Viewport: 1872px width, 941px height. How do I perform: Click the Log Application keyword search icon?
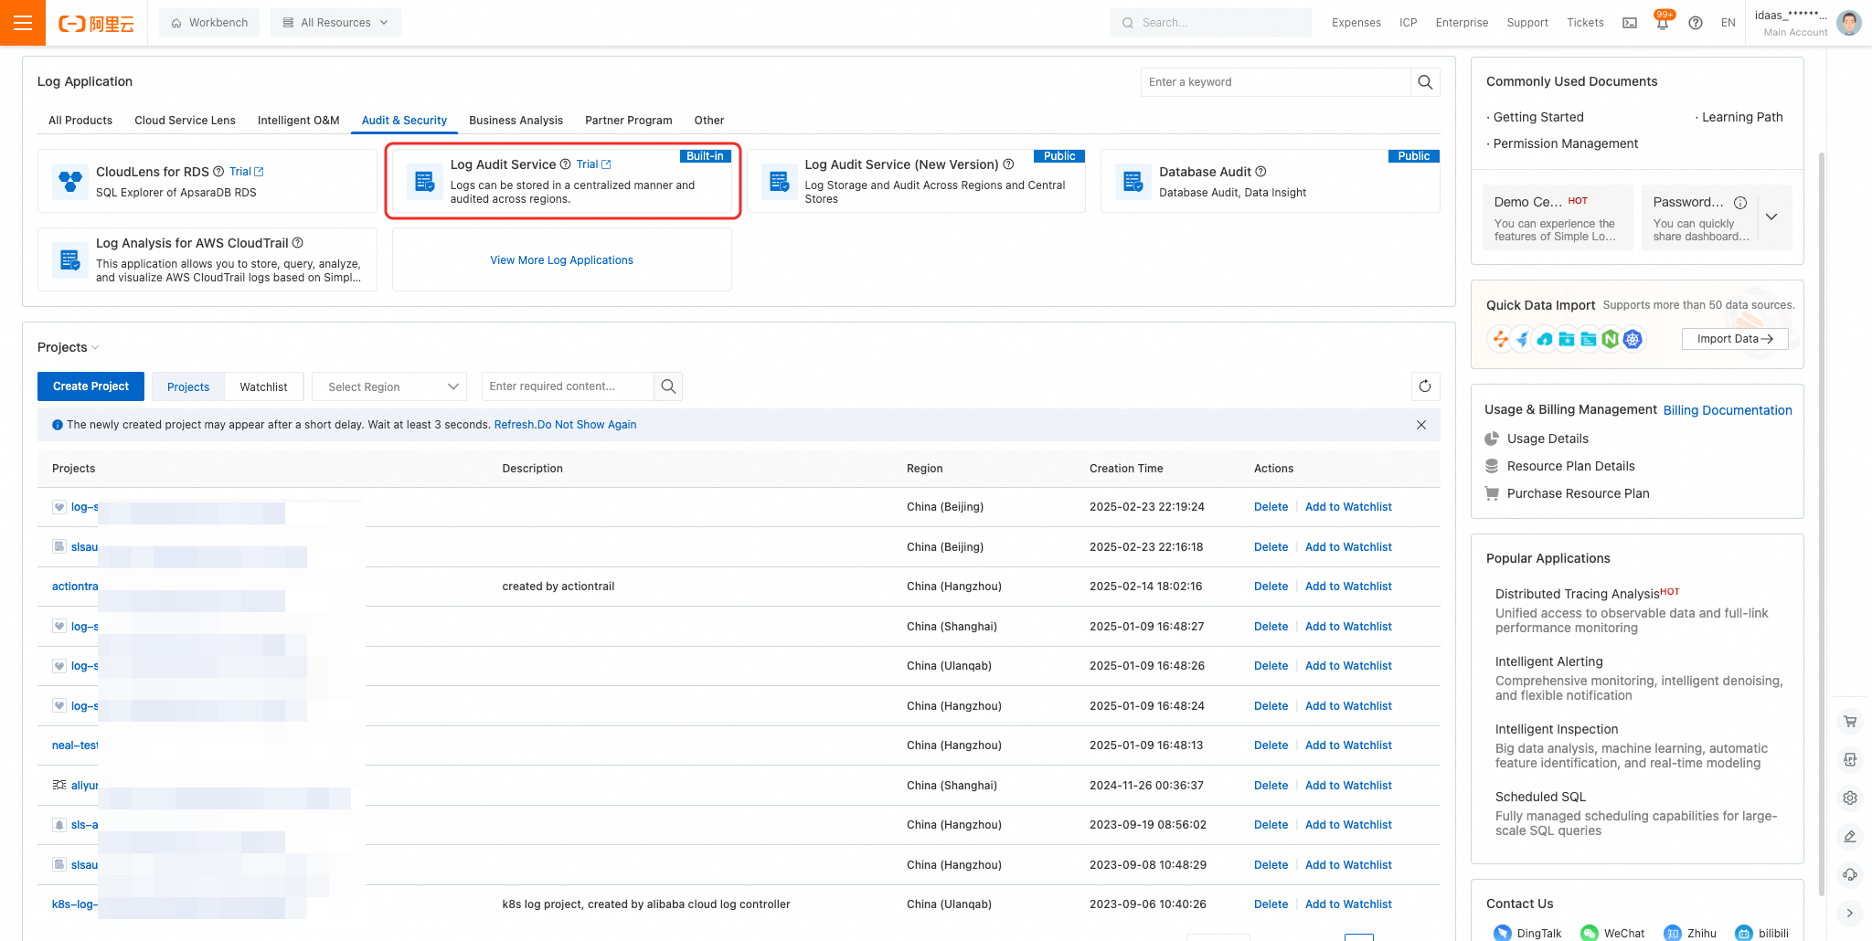point(1425,82)
